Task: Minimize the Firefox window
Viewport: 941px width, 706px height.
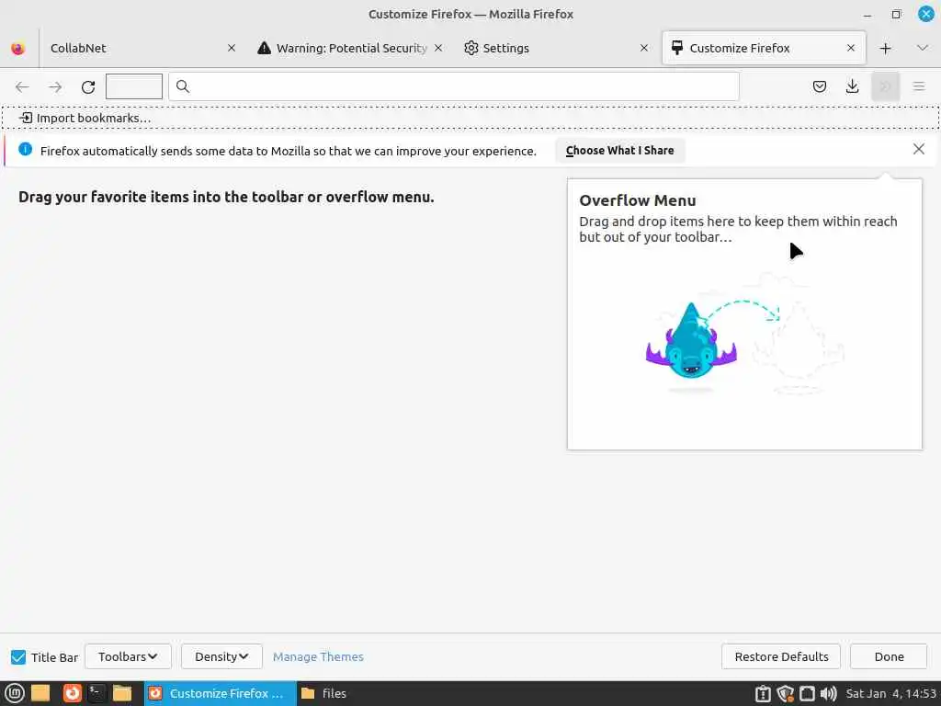Action: coord(867,15)
